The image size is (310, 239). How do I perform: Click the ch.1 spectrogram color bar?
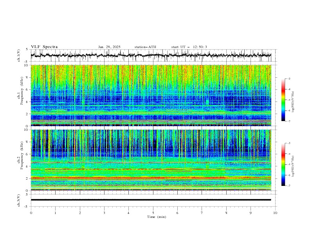[283, 100]
